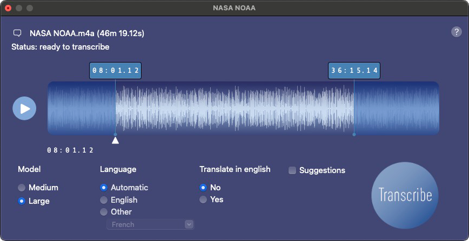This screenshot has height=241, width=469.
Task: Select the Medium model option
Action: click(22, 188)
